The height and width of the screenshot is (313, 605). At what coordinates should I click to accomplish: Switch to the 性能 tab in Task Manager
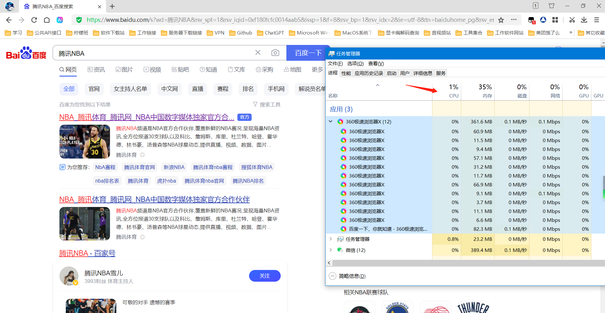coord(346,73)
